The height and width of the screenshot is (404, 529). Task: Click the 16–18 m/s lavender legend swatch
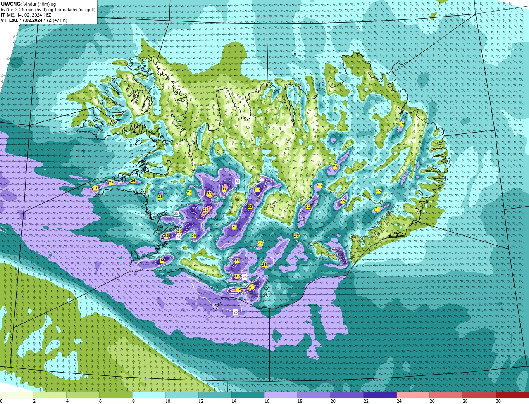(x=281, y=395)
